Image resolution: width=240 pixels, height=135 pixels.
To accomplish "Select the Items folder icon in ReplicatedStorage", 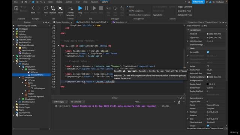I will (20, 48).
